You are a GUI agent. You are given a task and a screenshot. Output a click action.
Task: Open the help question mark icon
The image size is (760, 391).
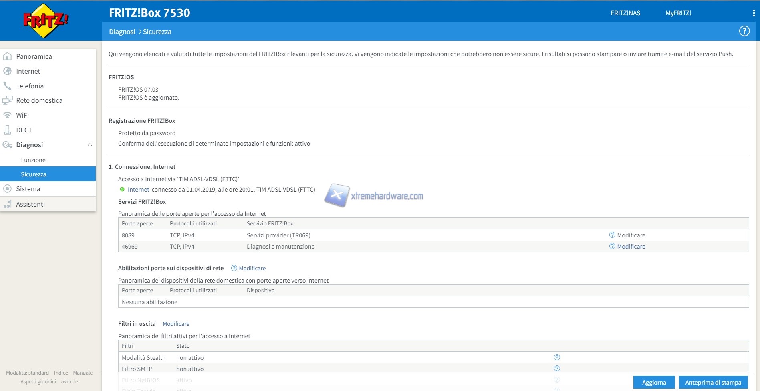click(x=744, y=31)
